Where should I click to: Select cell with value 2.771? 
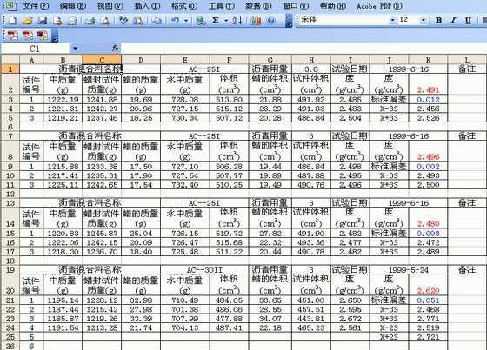pos(428,319)
